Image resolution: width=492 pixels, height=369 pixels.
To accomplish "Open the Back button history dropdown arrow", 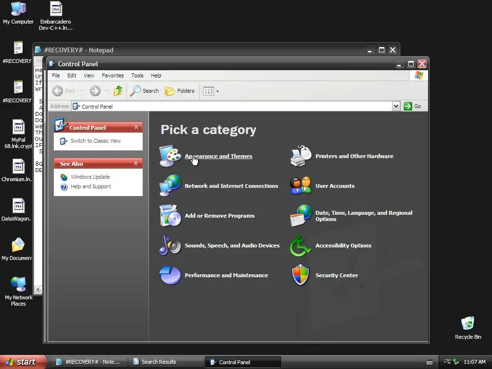I will (82, 91).
